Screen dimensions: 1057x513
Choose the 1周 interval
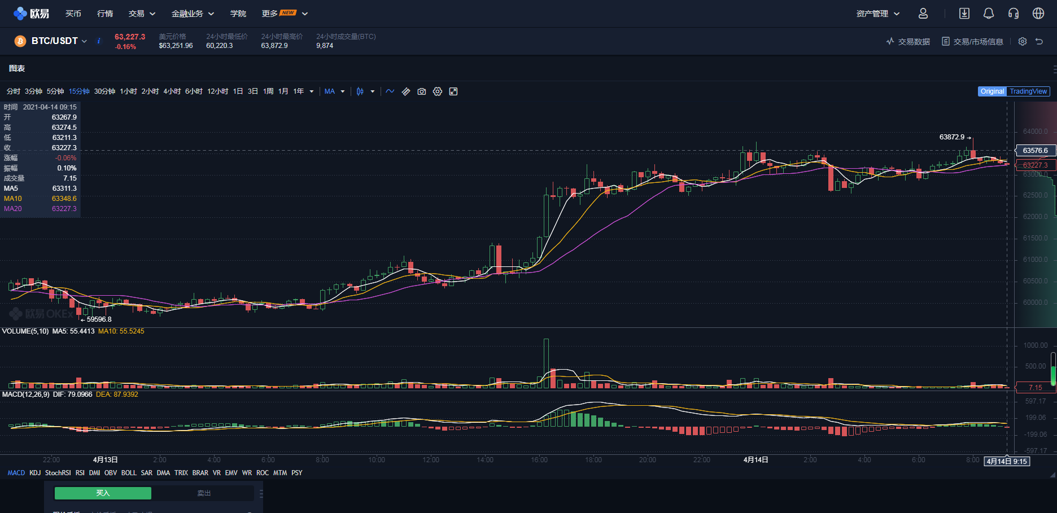coord(268,91)
